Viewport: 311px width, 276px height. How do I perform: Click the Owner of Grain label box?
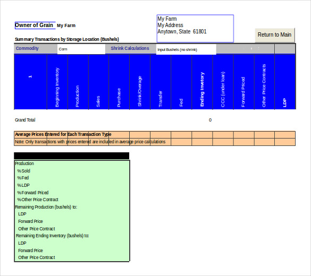35,25
